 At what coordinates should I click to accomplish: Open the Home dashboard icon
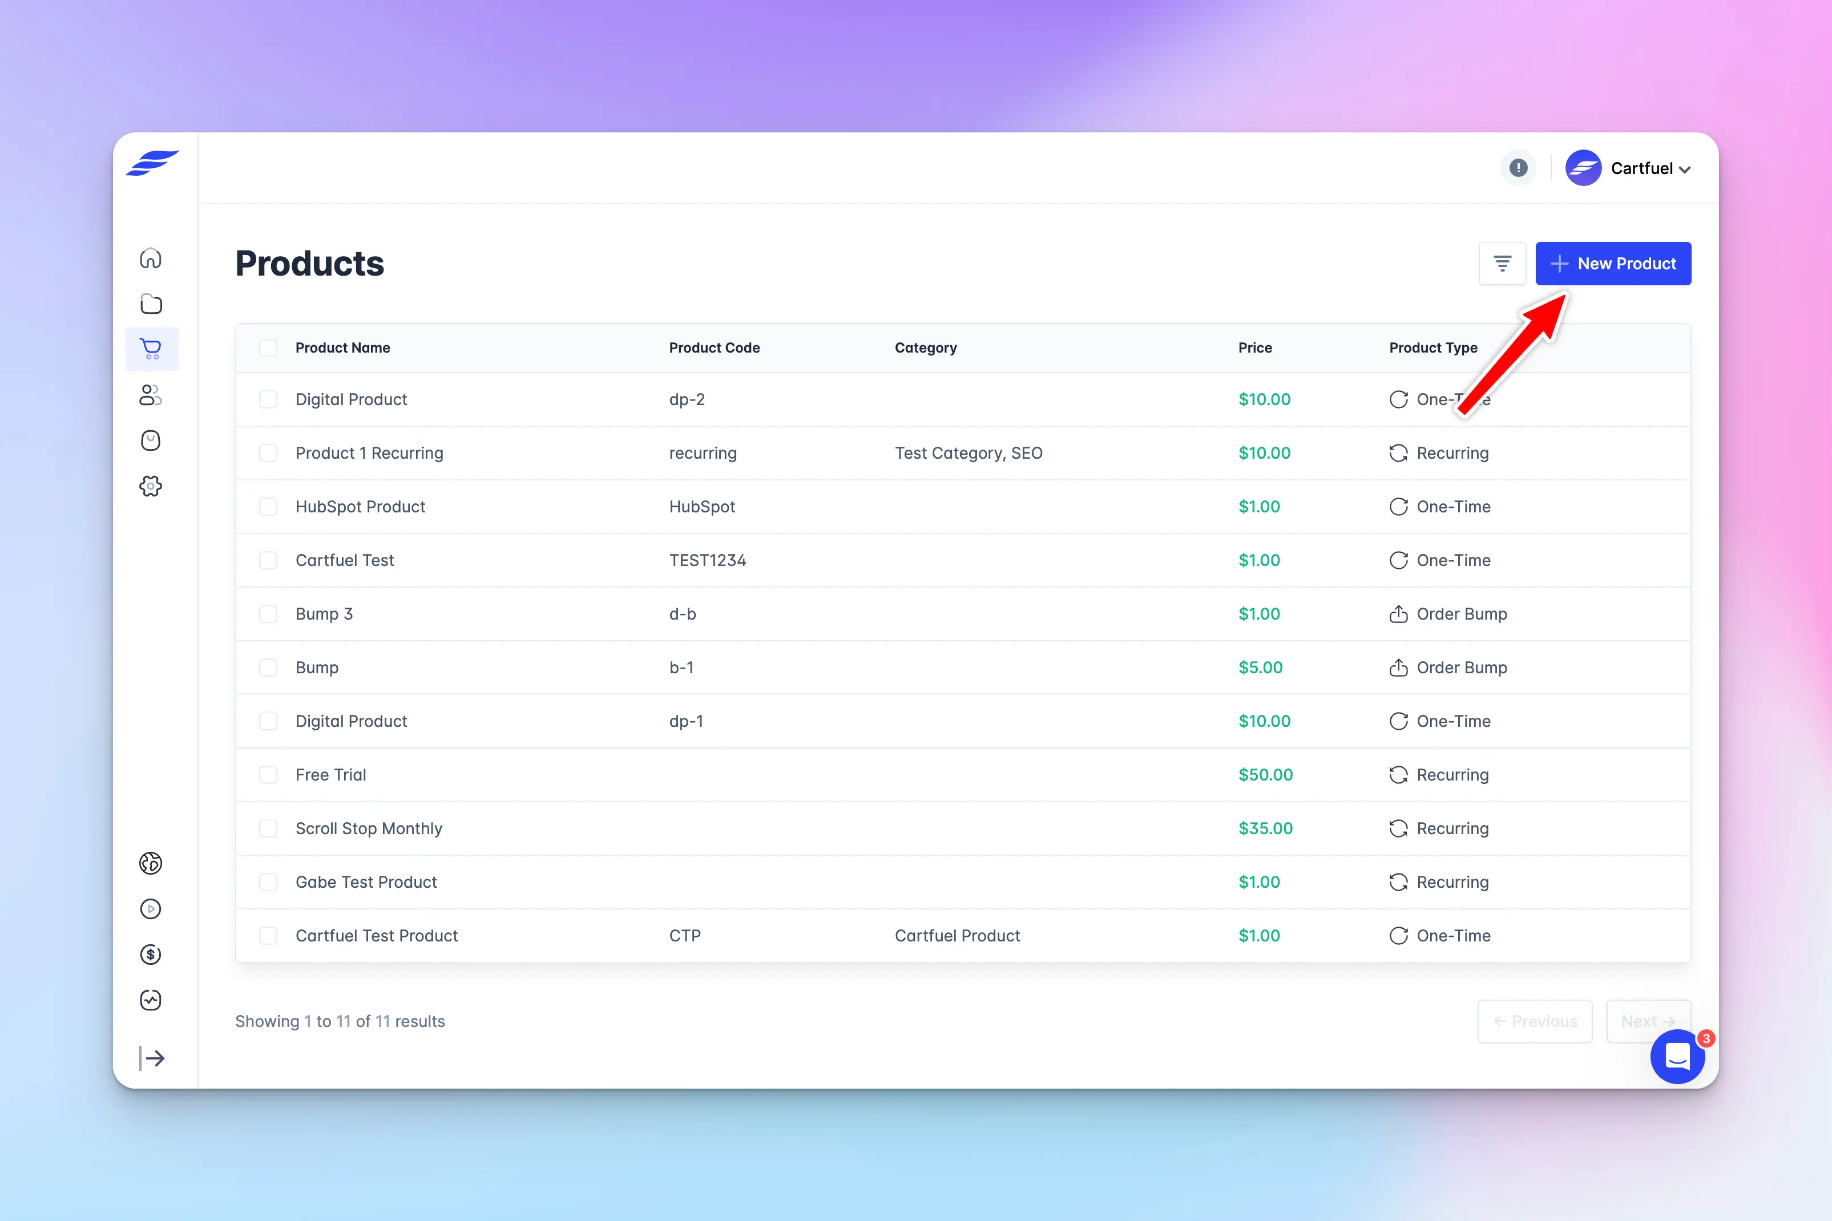click(x=151, y=258)
